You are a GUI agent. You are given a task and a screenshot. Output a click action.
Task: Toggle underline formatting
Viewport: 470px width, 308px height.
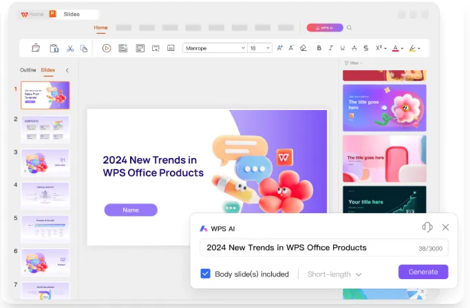[x=342, y=48]
